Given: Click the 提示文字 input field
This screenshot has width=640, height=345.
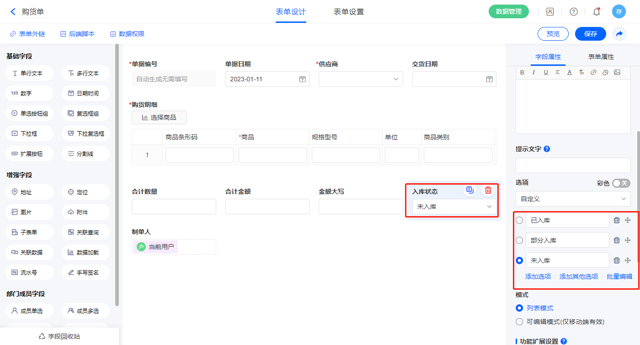Looking at the screenshot, I should [x=573, y=165].
